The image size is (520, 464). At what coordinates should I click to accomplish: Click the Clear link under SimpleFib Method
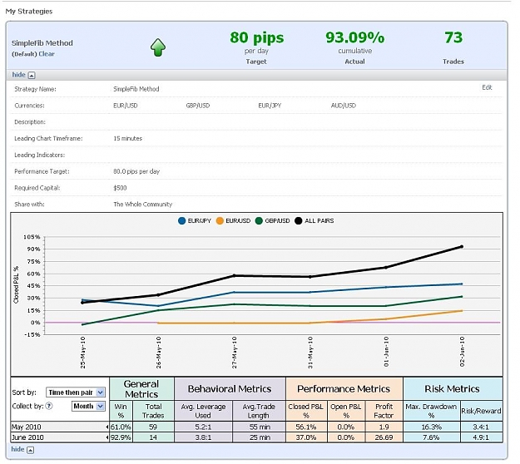pos(47,54)
